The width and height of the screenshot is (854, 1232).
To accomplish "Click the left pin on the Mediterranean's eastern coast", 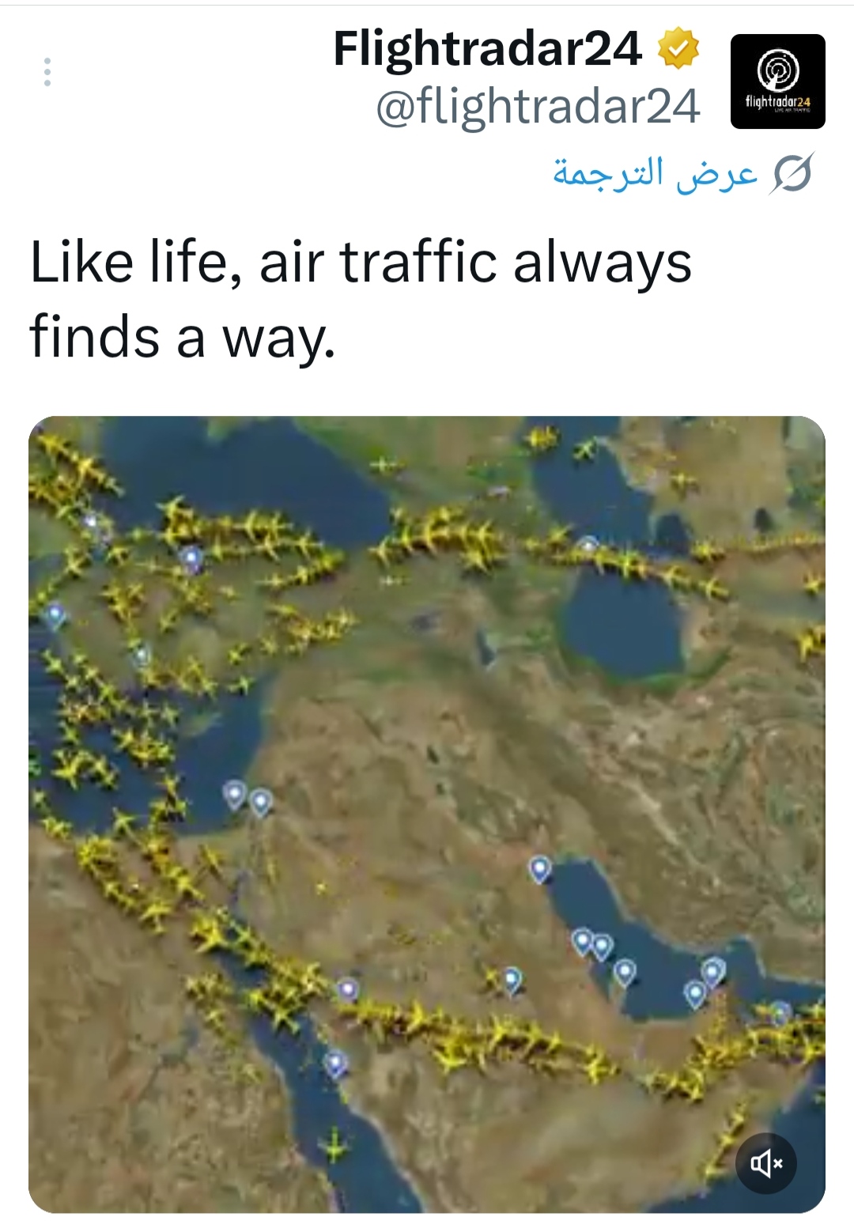I will coord(234,793).
